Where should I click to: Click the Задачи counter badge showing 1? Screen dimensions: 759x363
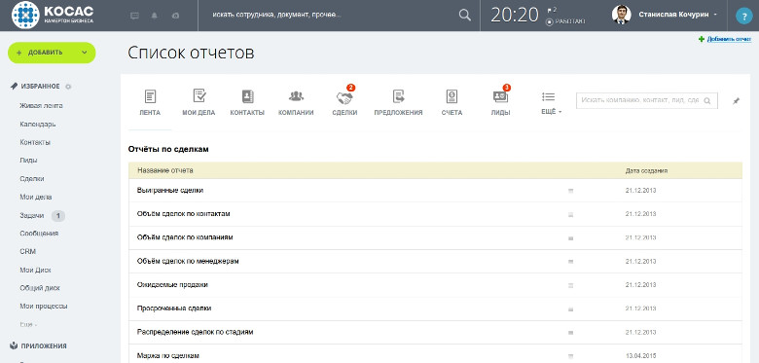click(x=58, y=216)
